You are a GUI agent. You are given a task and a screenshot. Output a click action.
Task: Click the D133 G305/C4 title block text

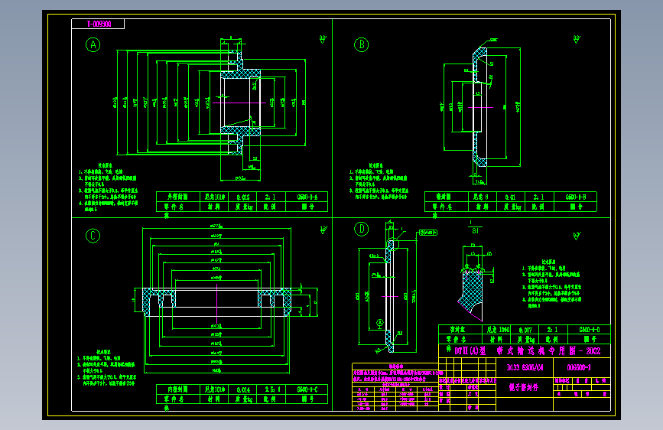(525, 367)
